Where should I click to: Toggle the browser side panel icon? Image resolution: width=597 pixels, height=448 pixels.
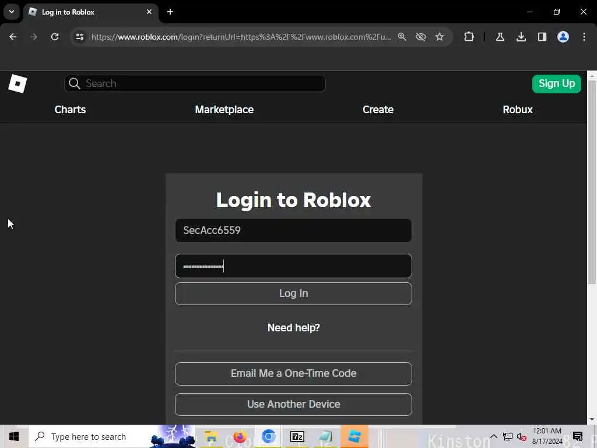pyautogui.click(x=542, y=37)
